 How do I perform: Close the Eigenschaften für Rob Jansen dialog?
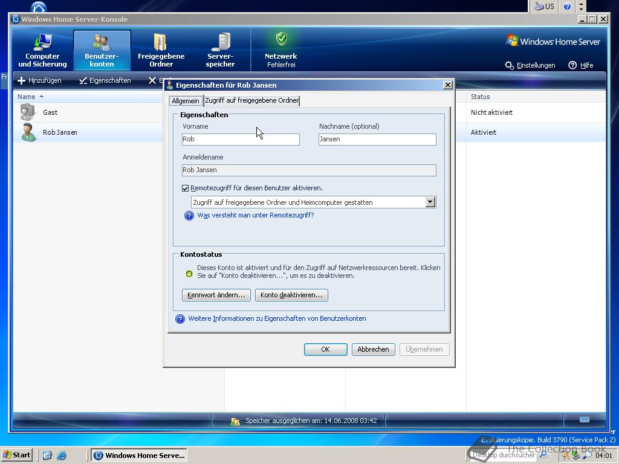448,85
